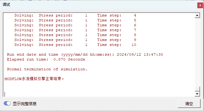Click the 清空 button to clear log
This screenshot has height=111, width=204.
189,104
